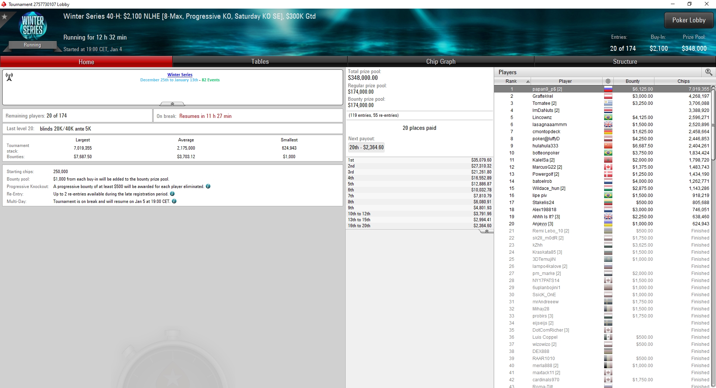Viewport: 716px width, 388px height.
Task: Click the Hungary flag beside Wildace_hun
Action: [608, 188]
